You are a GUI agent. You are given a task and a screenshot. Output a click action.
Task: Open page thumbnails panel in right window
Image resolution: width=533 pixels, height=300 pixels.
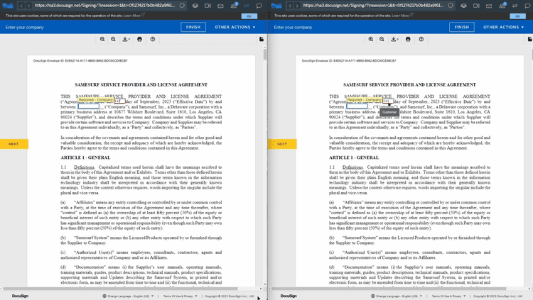(x=530, y=40)
